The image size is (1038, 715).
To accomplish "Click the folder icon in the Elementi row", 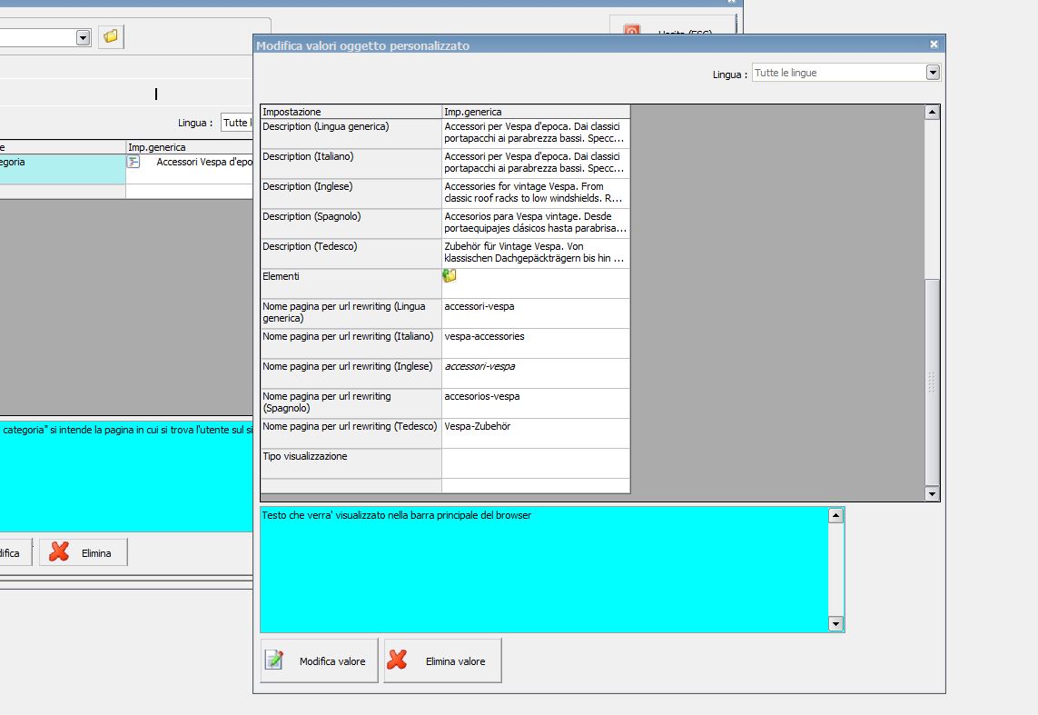I will coord(450,276).
